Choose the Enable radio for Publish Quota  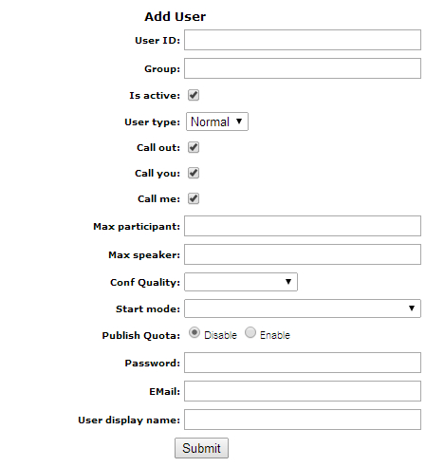[x=250, y=332]
